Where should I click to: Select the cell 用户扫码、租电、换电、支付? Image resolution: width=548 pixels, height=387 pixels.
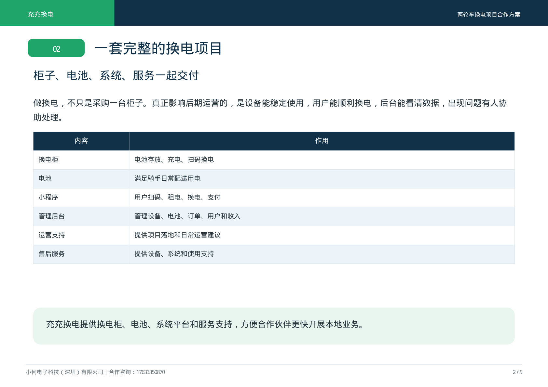(x=322, y=197)
